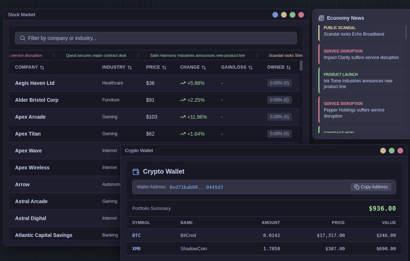Sort by Change column arrows icon
The height and width of the screenshot is (261, 410).
click(204, 68)
